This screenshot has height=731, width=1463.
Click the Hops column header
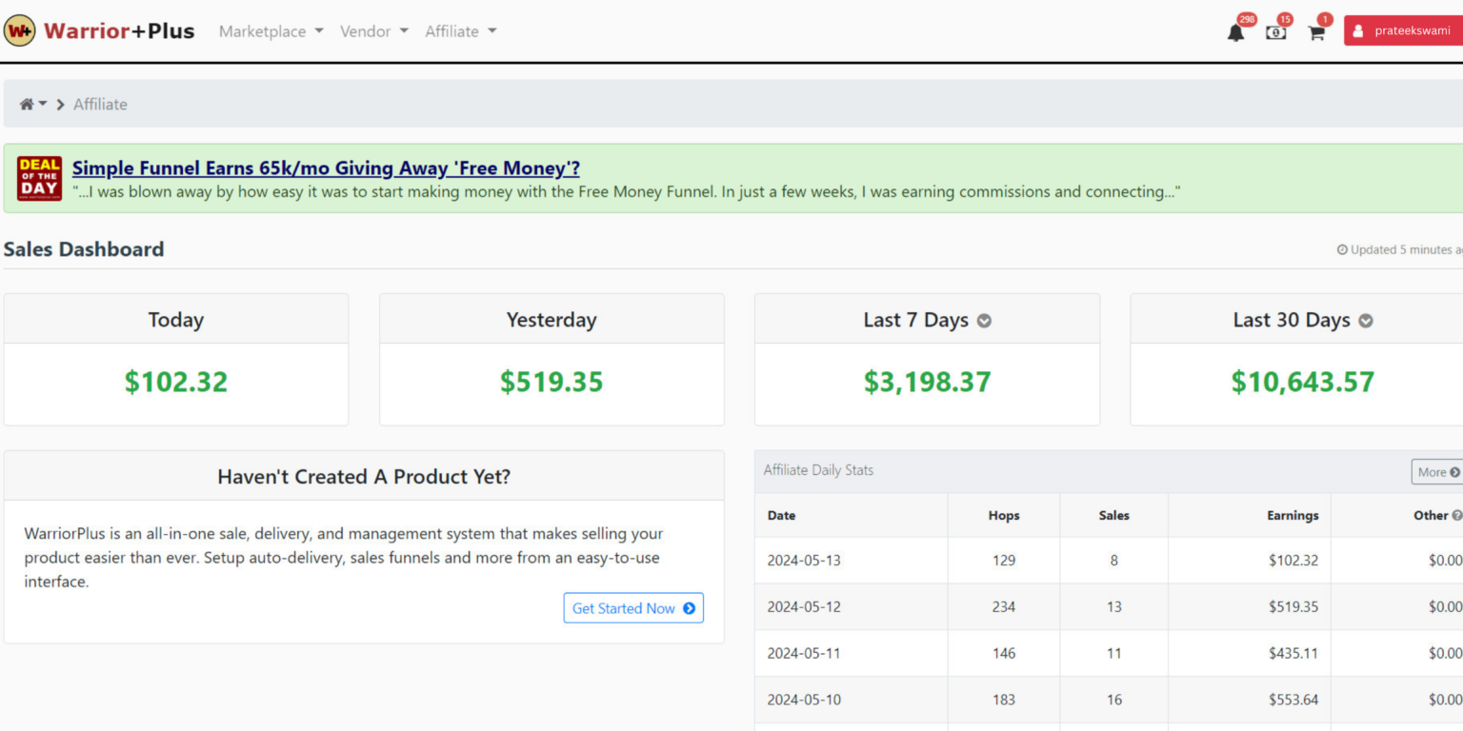[x=1004, y=515]
